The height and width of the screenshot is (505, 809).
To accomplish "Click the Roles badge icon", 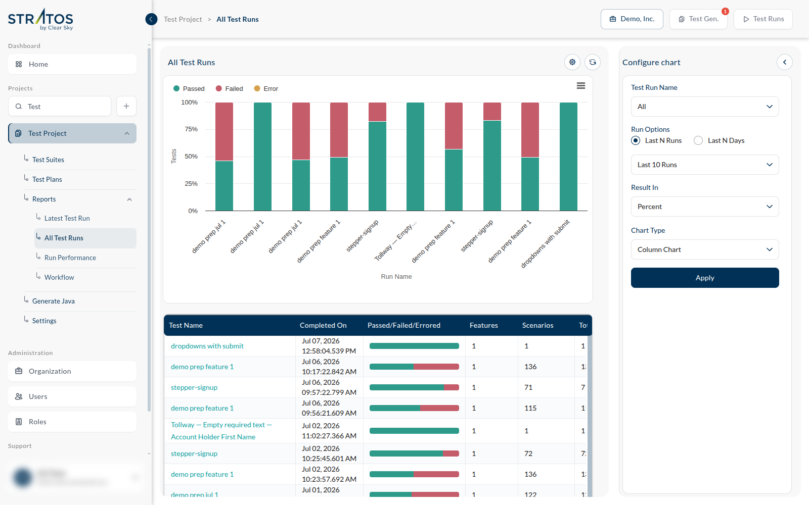I will pos(19,422).
